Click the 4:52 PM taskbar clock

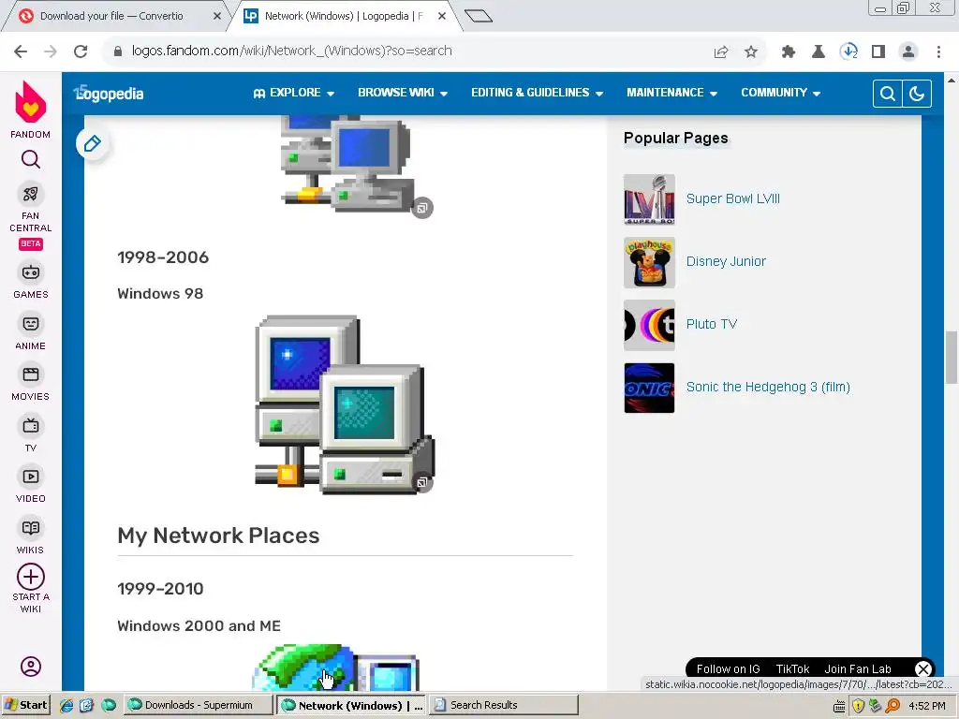click(926, 706)
